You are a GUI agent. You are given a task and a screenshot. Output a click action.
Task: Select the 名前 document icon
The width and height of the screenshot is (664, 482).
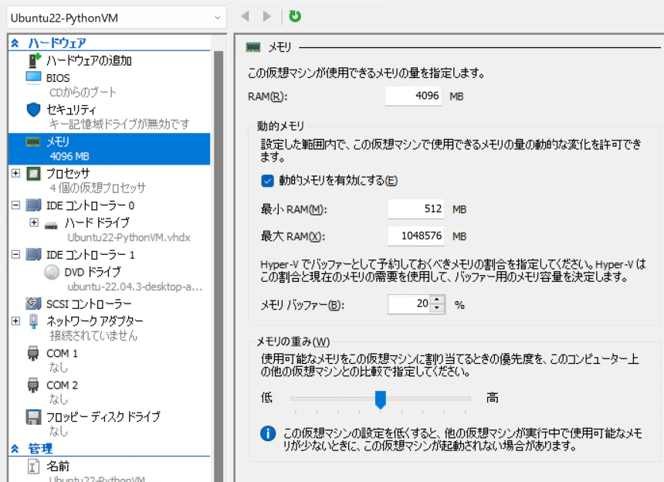[x=33, y=467]
